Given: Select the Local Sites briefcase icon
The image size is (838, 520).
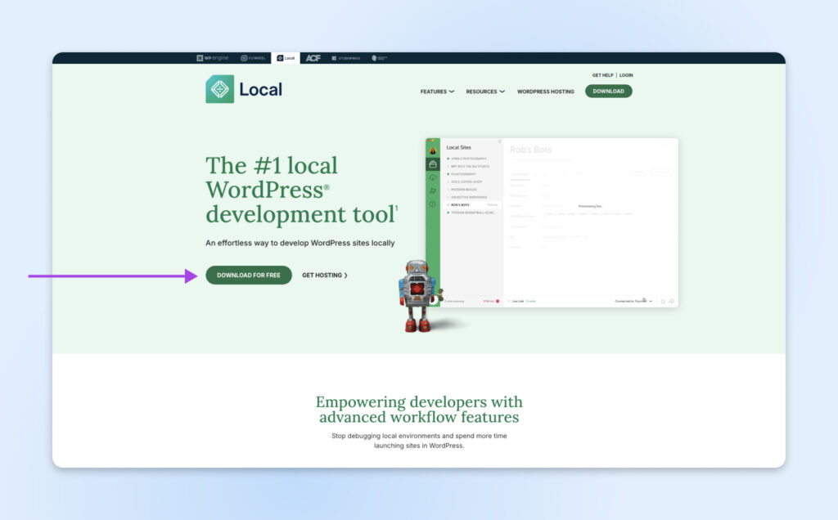Looking at the screenshot, I should click(433, 164).
